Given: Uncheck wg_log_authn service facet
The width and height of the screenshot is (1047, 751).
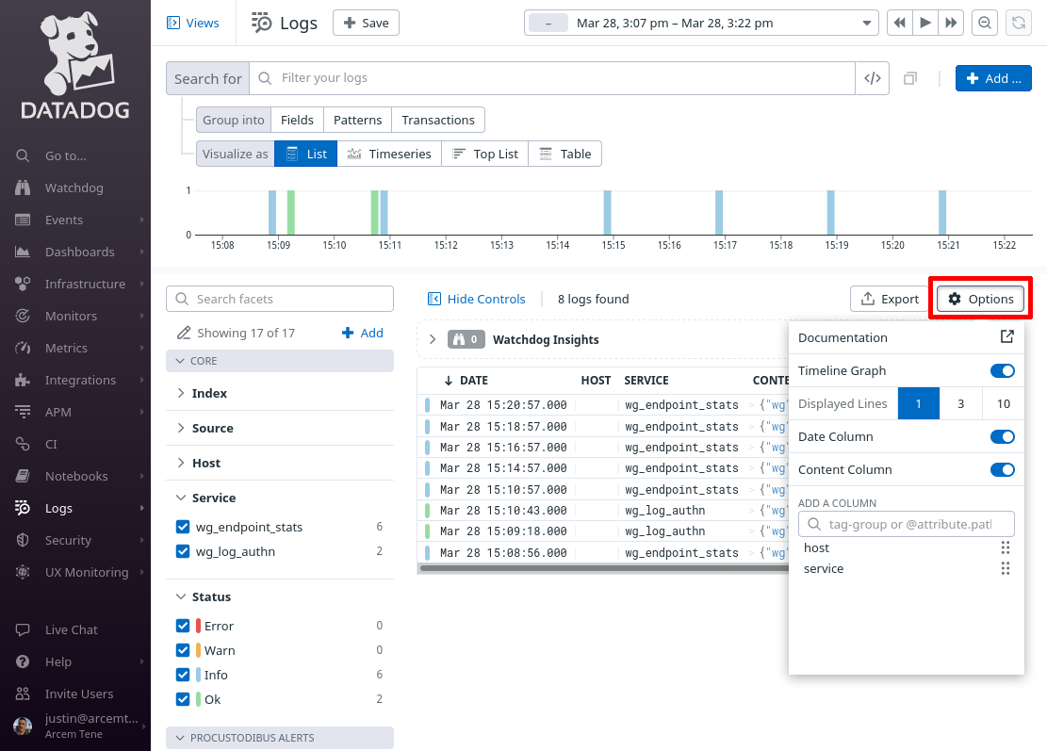Looking at the screenshot, I should [183, 551].
